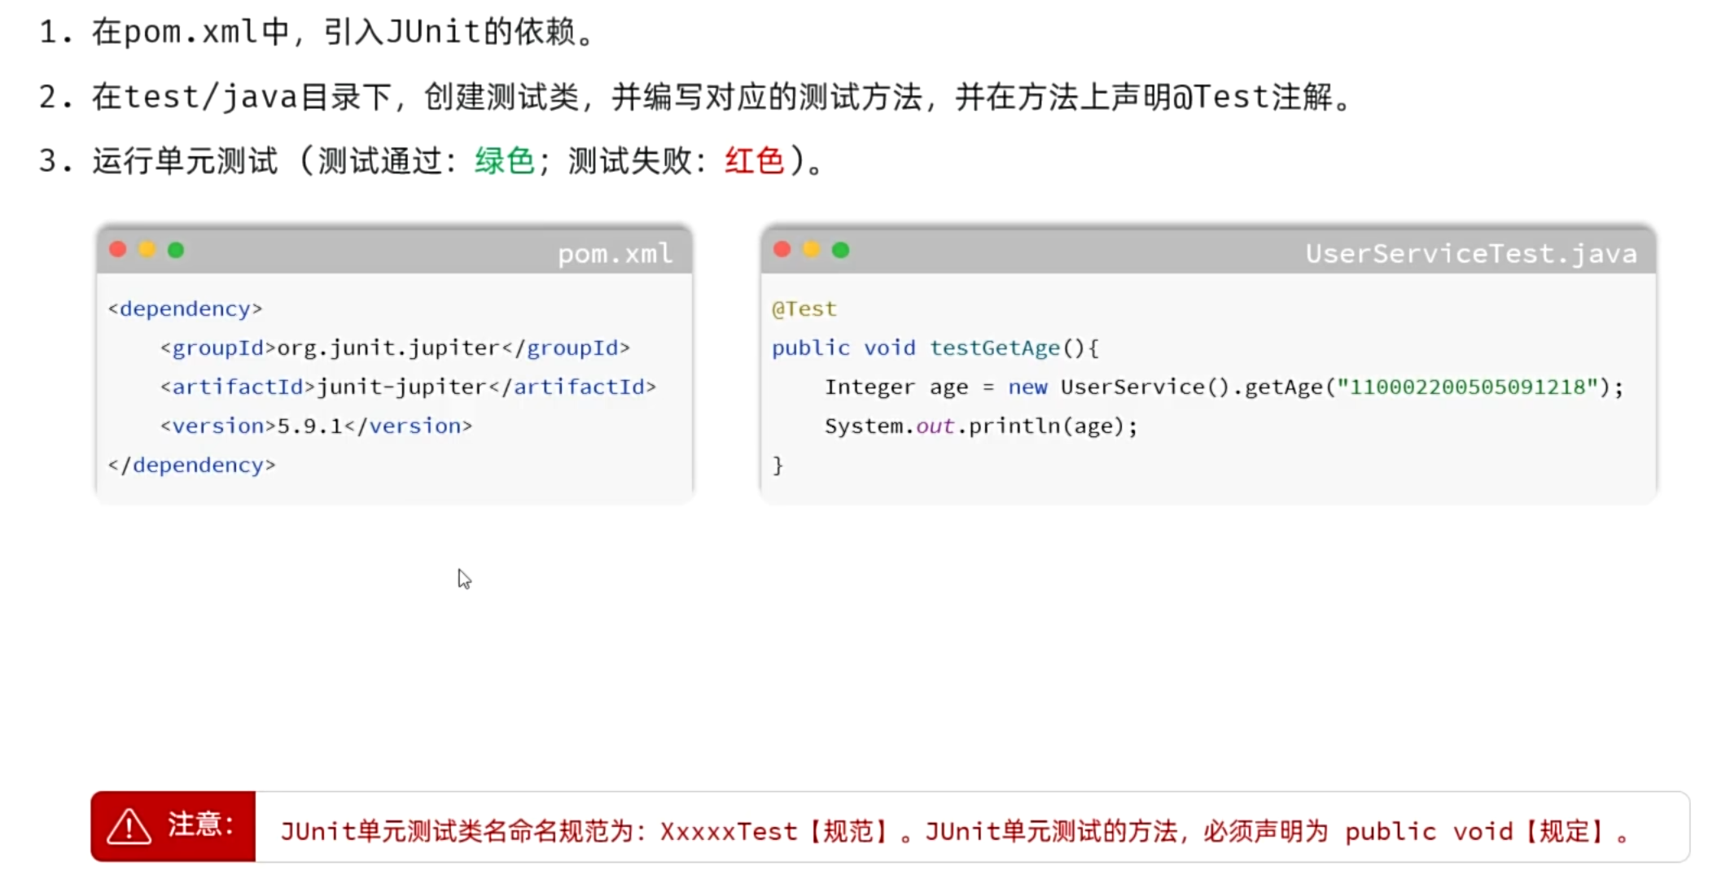The height and width of the screenshot is (879, 1730).
Task: Click green dot on UserServiceTest.java window
Action: [841, 250]
